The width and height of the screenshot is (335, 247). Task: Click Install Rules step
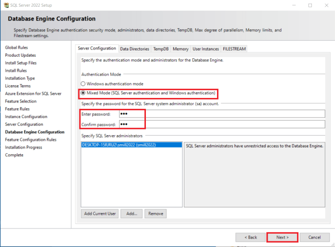(16, 71)
